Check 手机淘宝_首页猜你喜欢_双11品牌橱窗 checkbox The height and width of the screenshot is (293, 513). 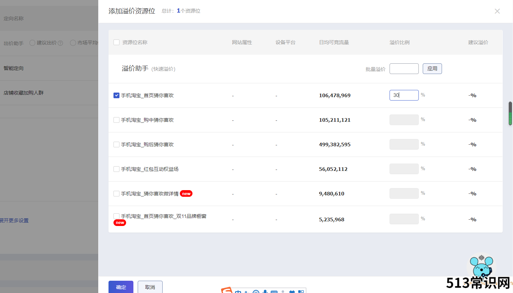tap(116, 216)
